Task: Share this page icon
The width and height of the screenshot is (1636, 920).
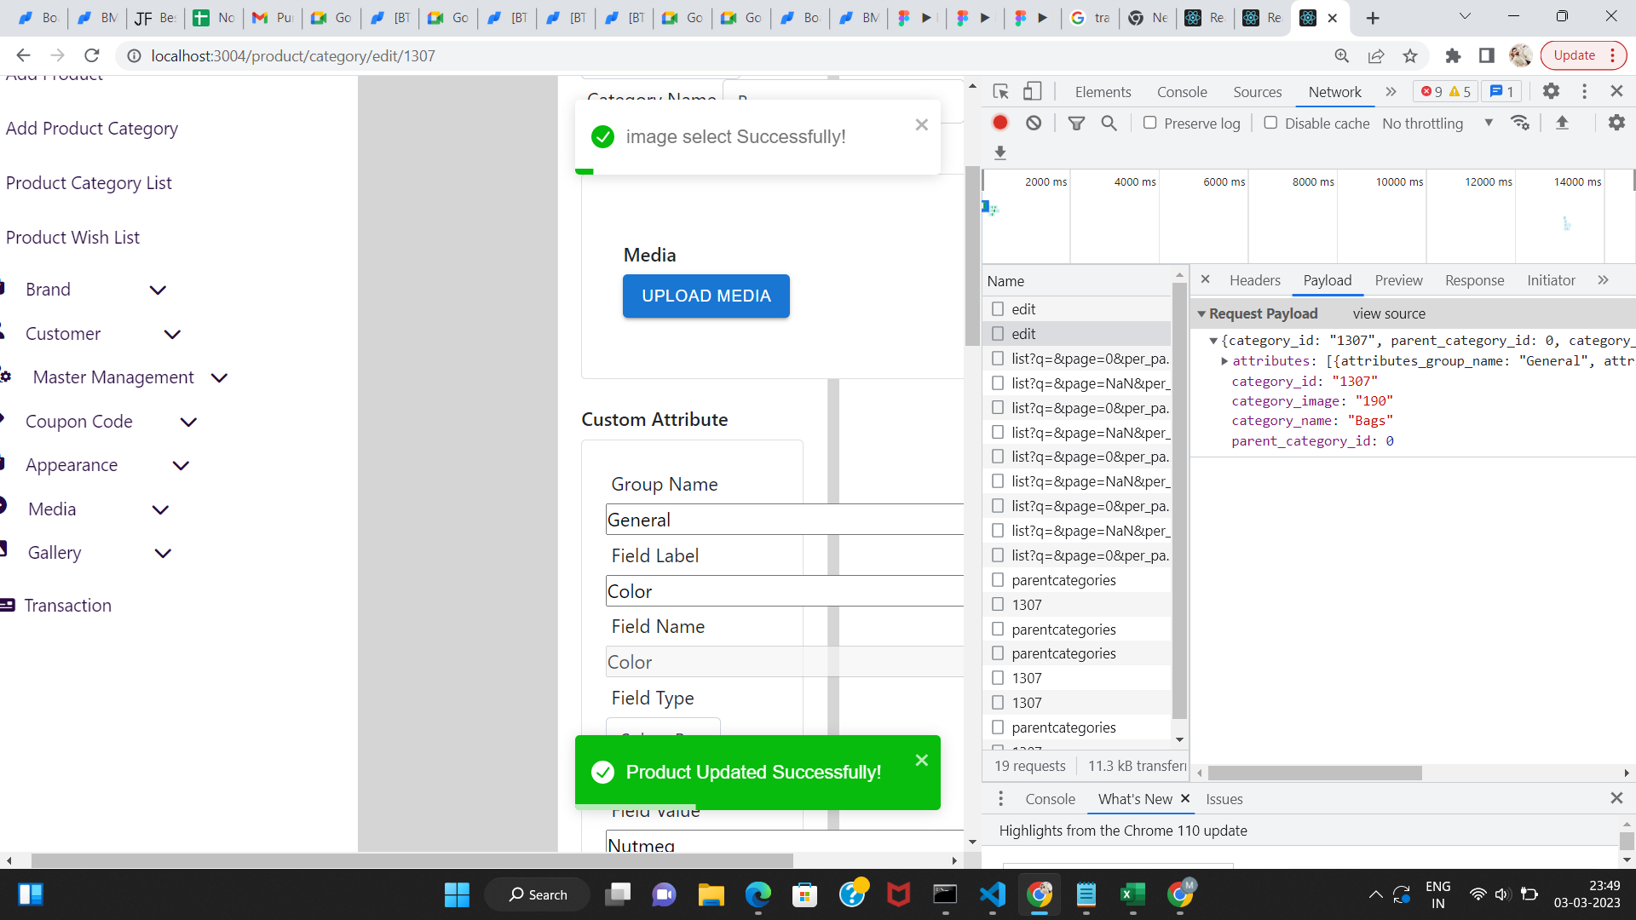Action: coord(1376,55)
